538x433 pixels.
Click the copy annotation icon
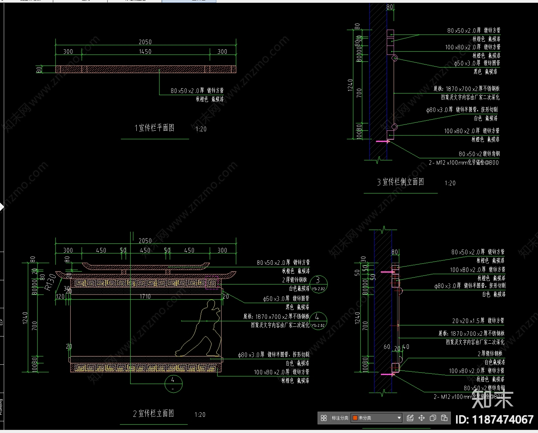433,418
